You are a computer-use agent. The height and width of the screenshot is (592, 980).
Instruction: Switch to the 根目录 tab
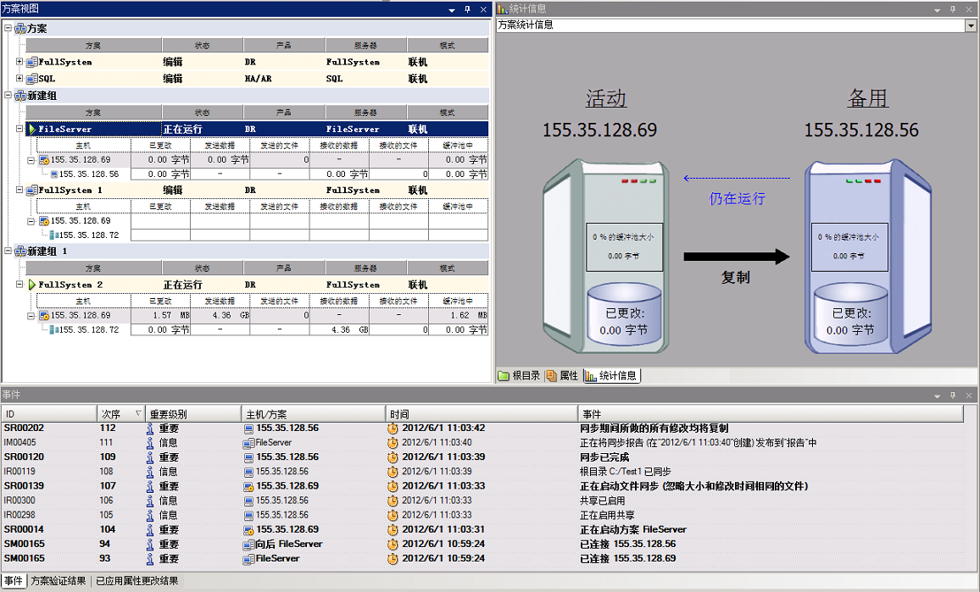519,375
